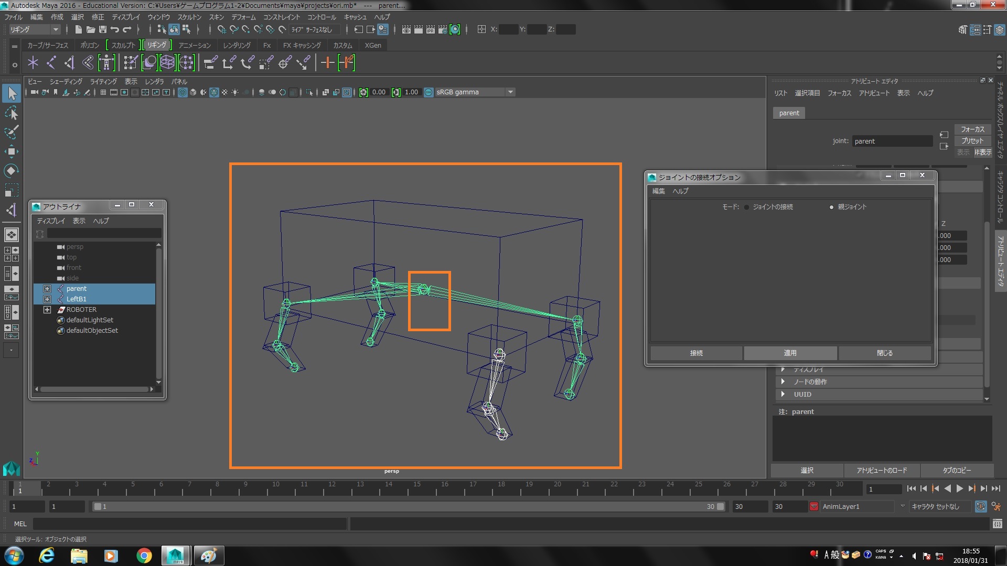Open the シェーディング panel menu
The image size is (1007, 566).
[x=66, y=82]
